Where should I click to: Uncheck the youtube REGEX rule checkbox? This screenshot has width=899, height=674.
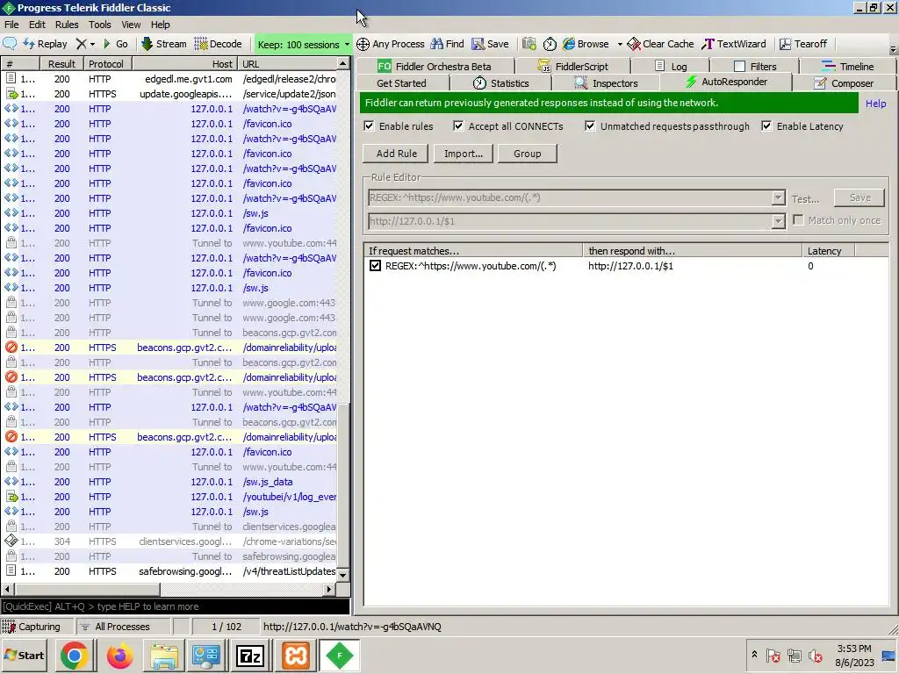[375, 266]
